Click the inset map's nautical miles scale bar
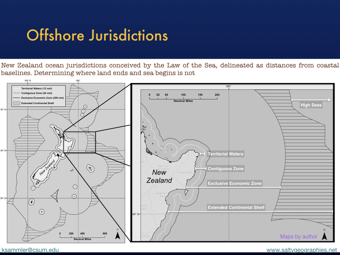The image size is (340, 255). (183, 98)
